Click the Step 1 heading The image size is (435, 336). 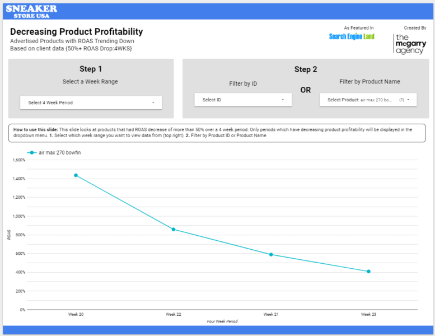tap(91, 69)
